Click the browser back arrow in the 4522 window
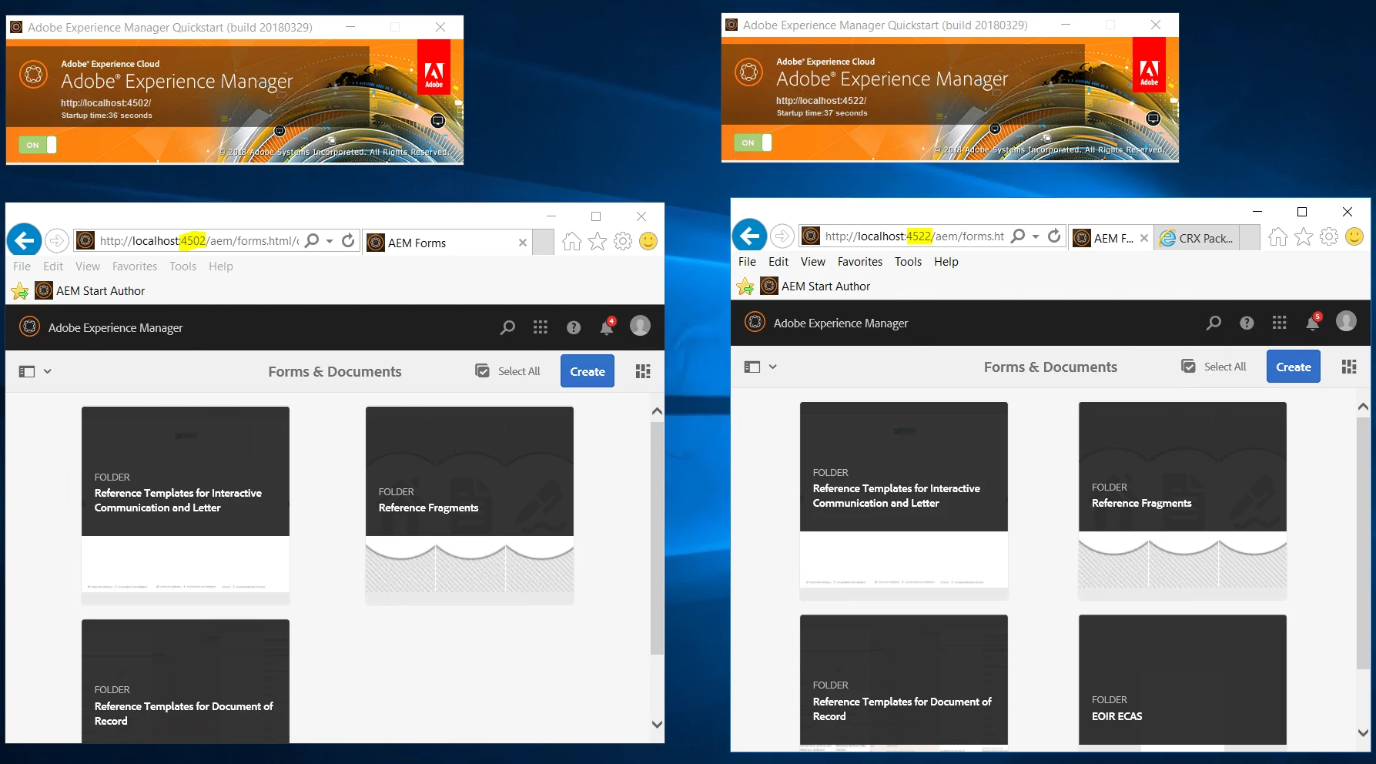 [749, 236]
